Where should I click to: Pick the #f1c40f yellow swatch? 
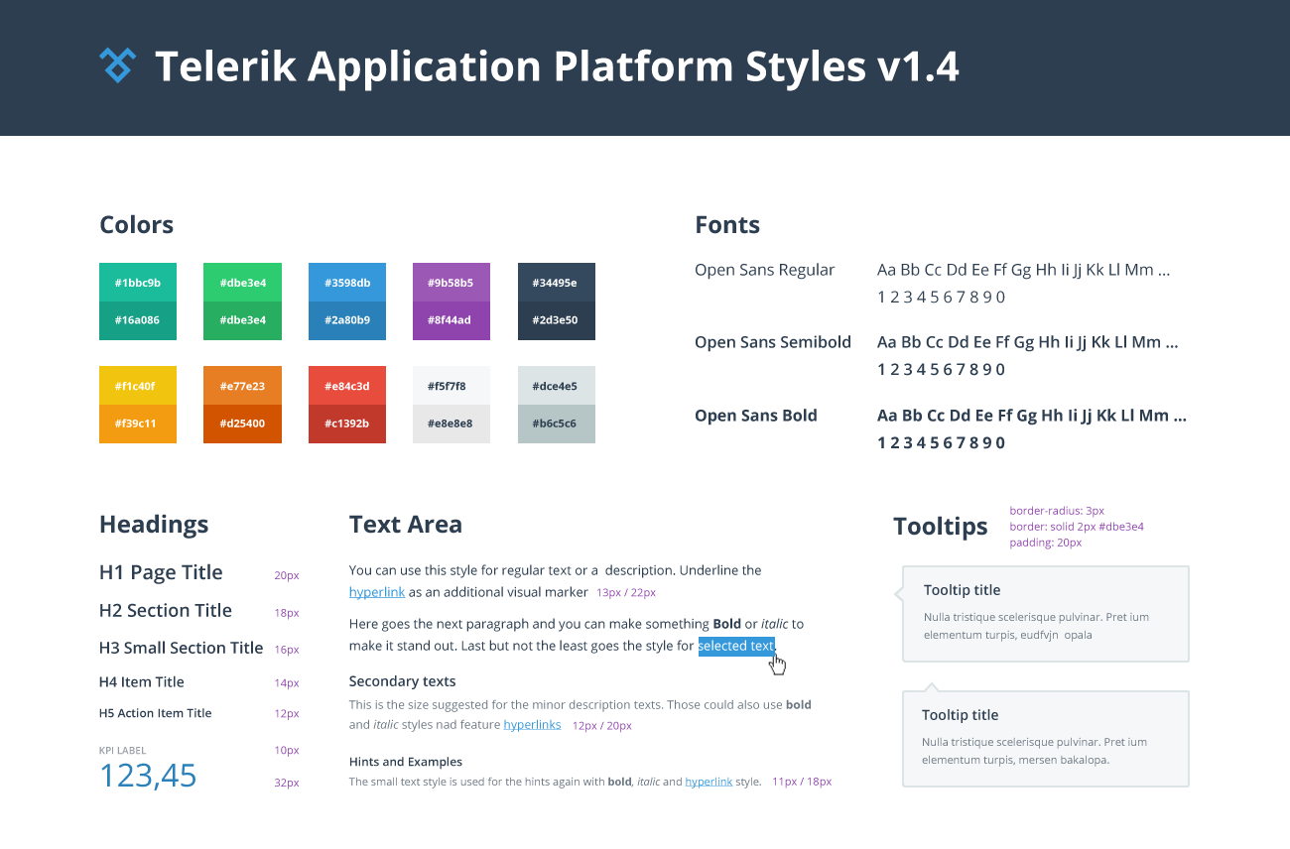pos(138,386)
